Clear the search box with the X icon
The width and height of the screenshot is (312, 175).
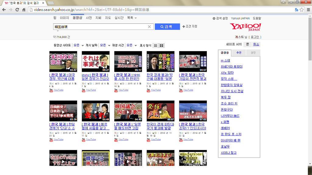coord(149,27)
